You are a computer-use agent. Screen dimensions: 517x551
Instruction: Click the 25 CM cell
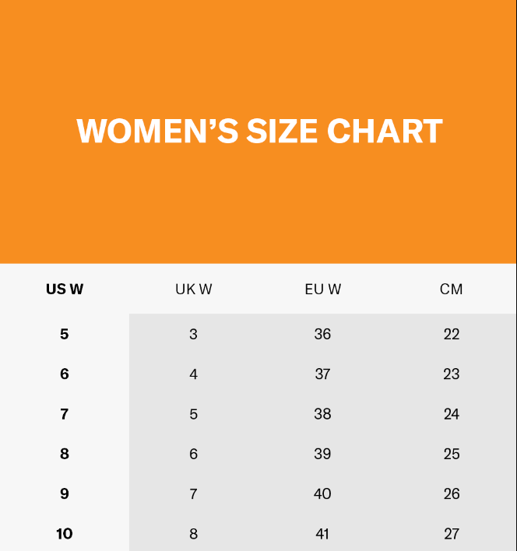pos(452,454)
